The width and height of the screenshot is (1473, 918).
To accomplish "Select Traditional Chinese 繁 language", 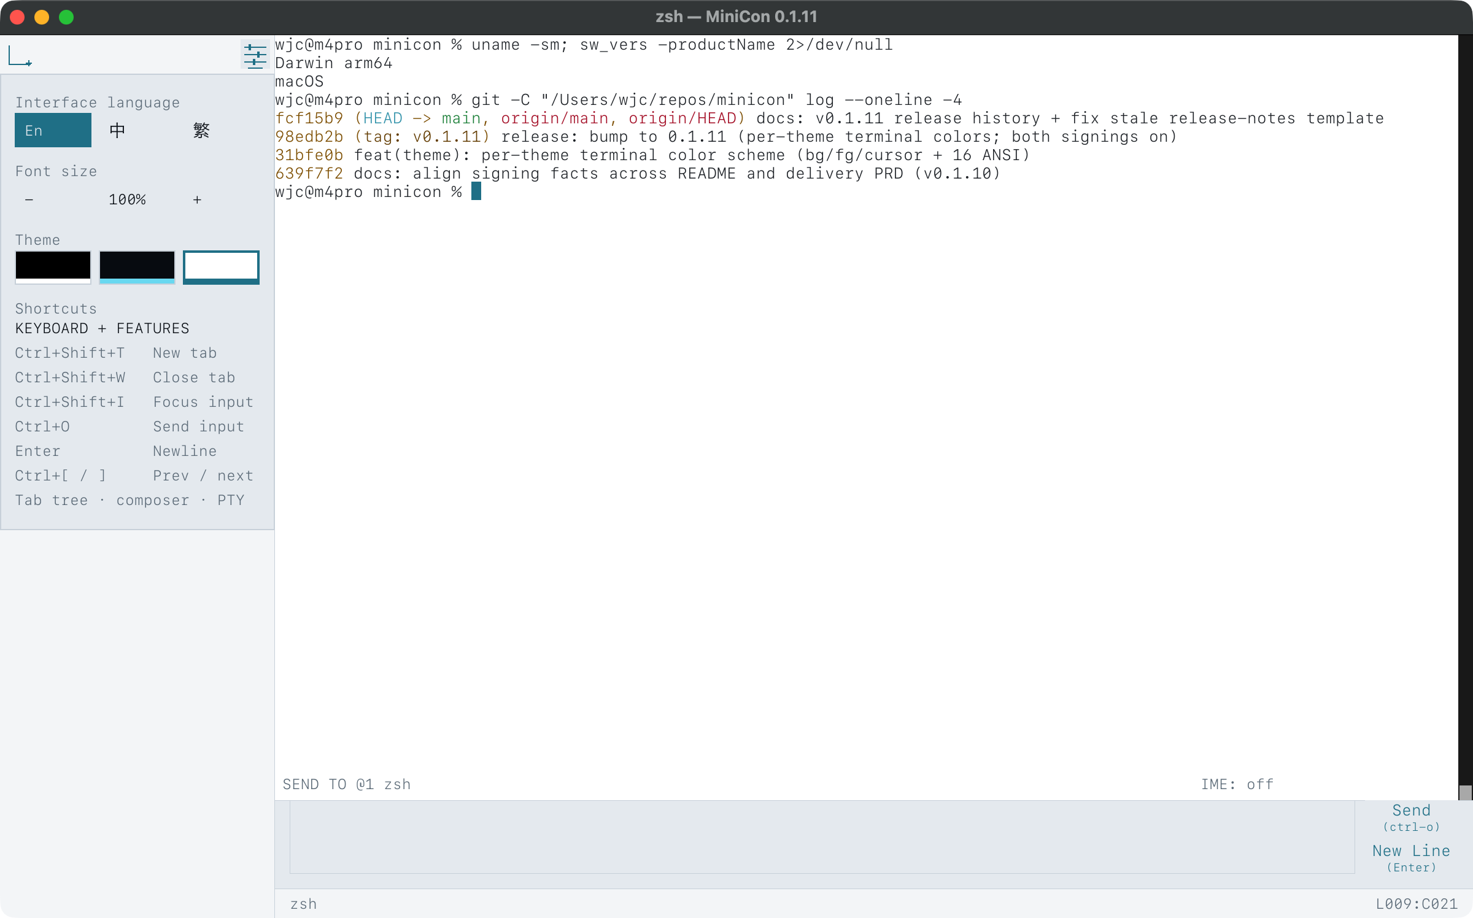I will [201, 130].
